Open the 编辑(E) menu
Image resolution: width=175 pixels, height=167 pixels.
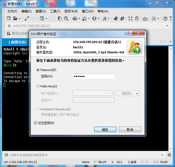tap(26, 11)
